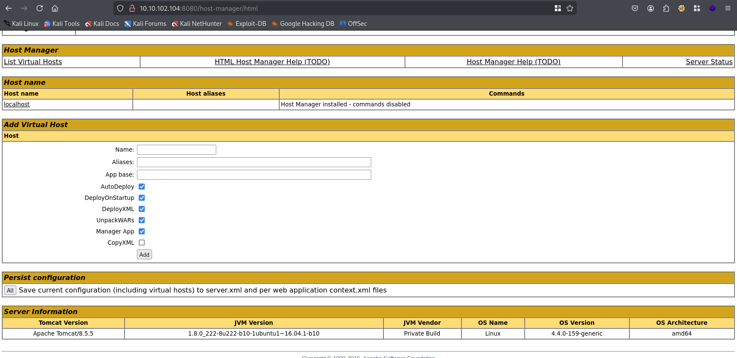Uncheck the DeployOnStartup checkbox
This screenshot has height=358, width=737.
point(142,198)
